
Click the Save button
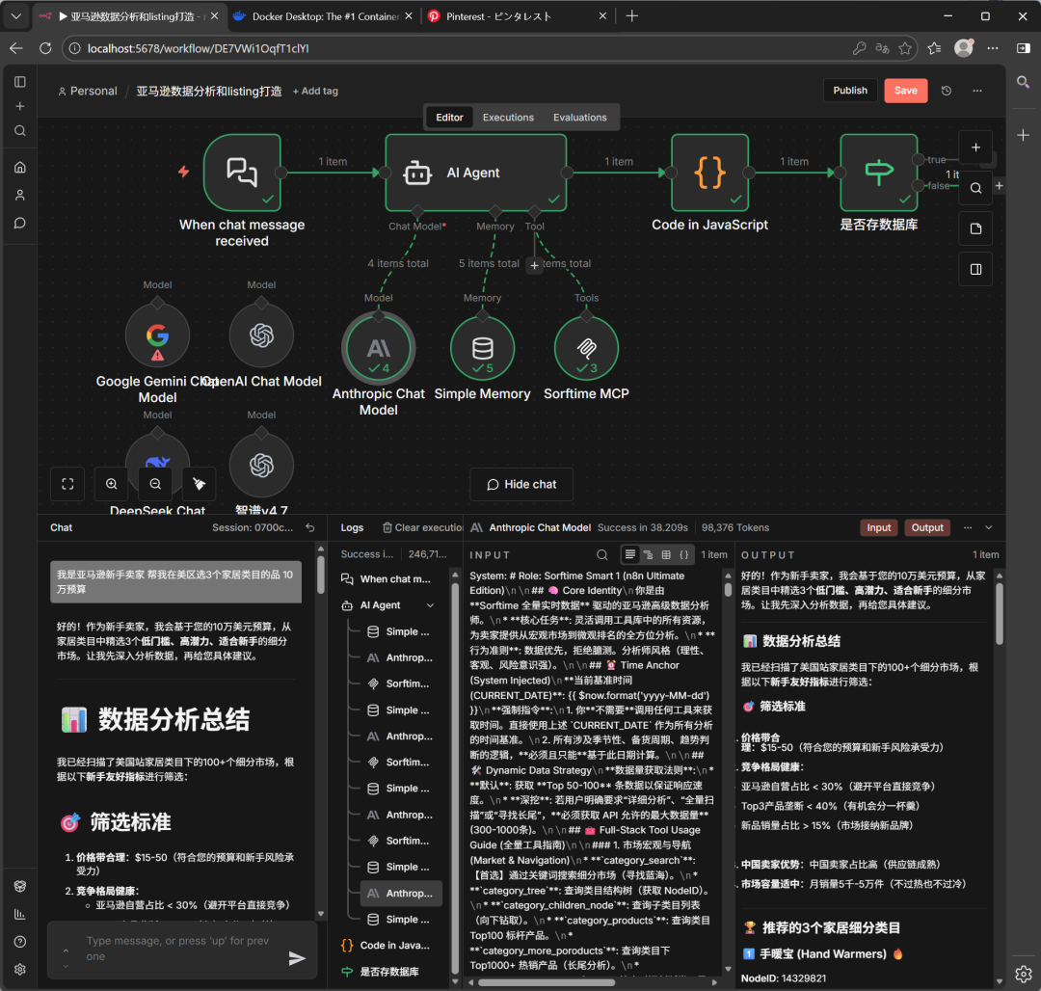(905, 90)
